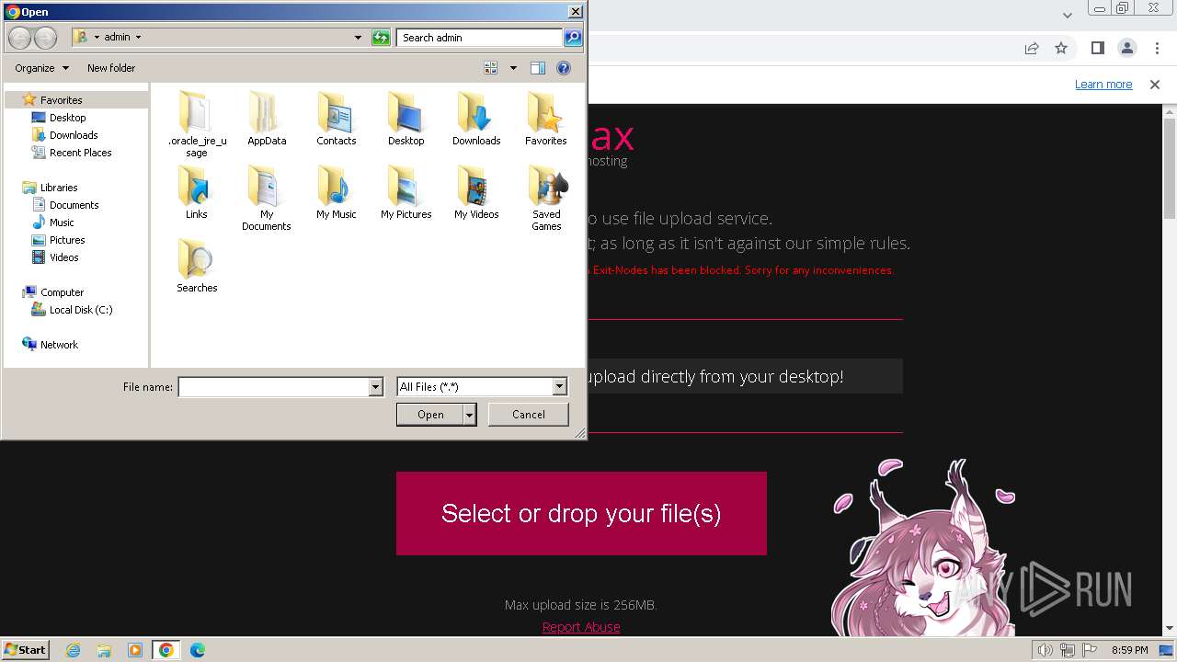Image resolution: width=1177 pixels, height=662 pixels.
Task: Click the Forward navigation arrow in dialog
Action: click(45, 38)
